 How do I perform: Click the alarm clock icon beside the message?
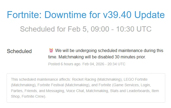(51, 50)
